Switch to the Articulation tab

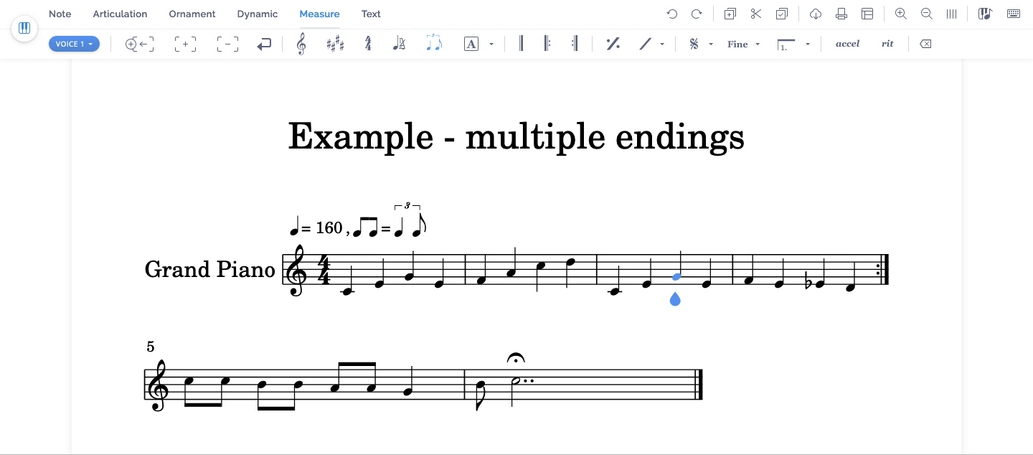click(120, 14)
